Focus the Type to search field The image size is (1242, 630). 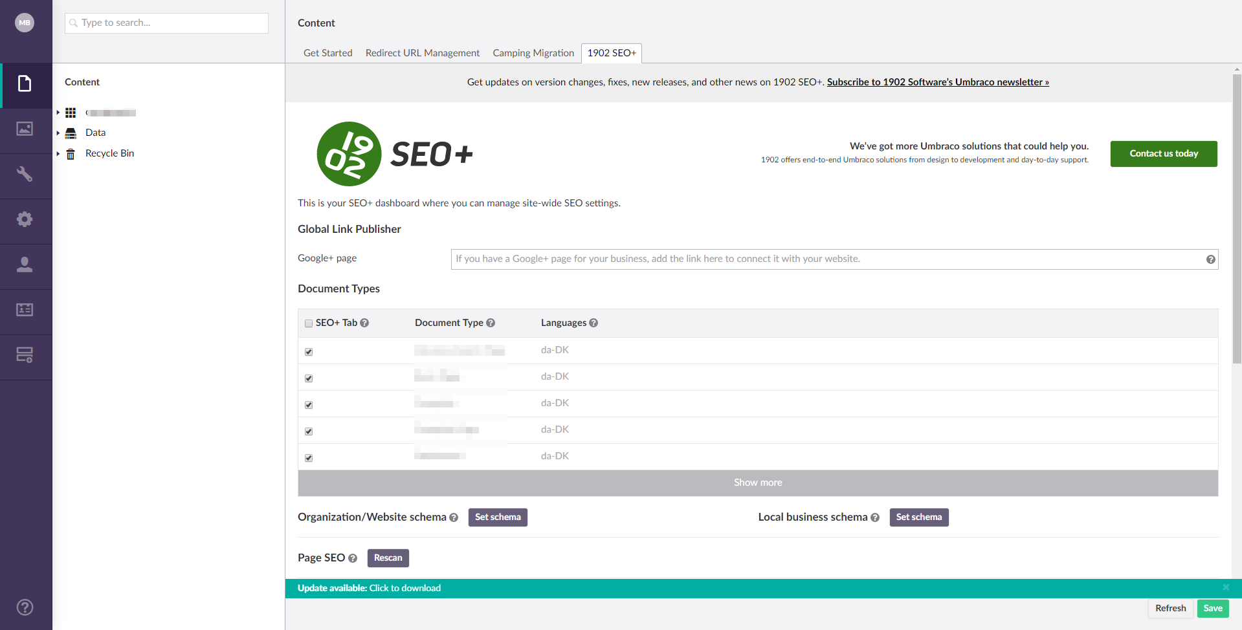coord(166,23)
